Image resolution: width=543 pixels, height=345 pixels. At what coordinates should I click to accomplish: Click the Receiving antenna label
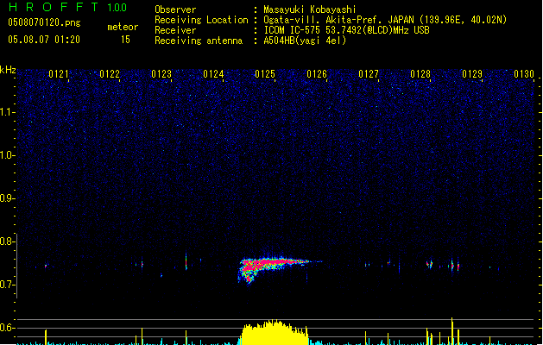199,41
